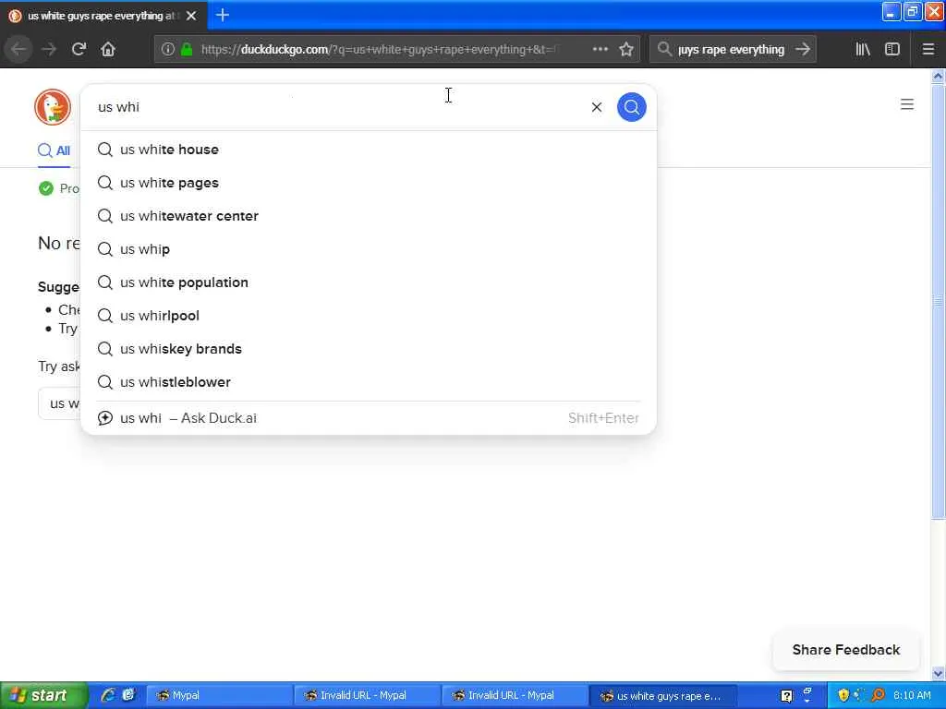This screenshot has height=709, width=946.
Task: Launch Internet Explorer from quick launch
Action: coord(108,695)
